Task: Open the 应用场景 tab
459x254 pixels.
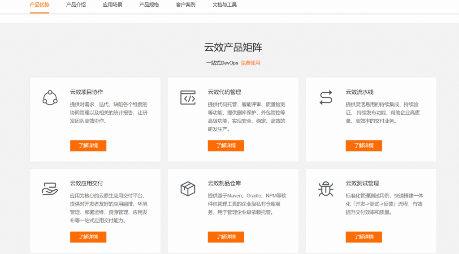Action: pyautogui.click(x=113, y=4)
